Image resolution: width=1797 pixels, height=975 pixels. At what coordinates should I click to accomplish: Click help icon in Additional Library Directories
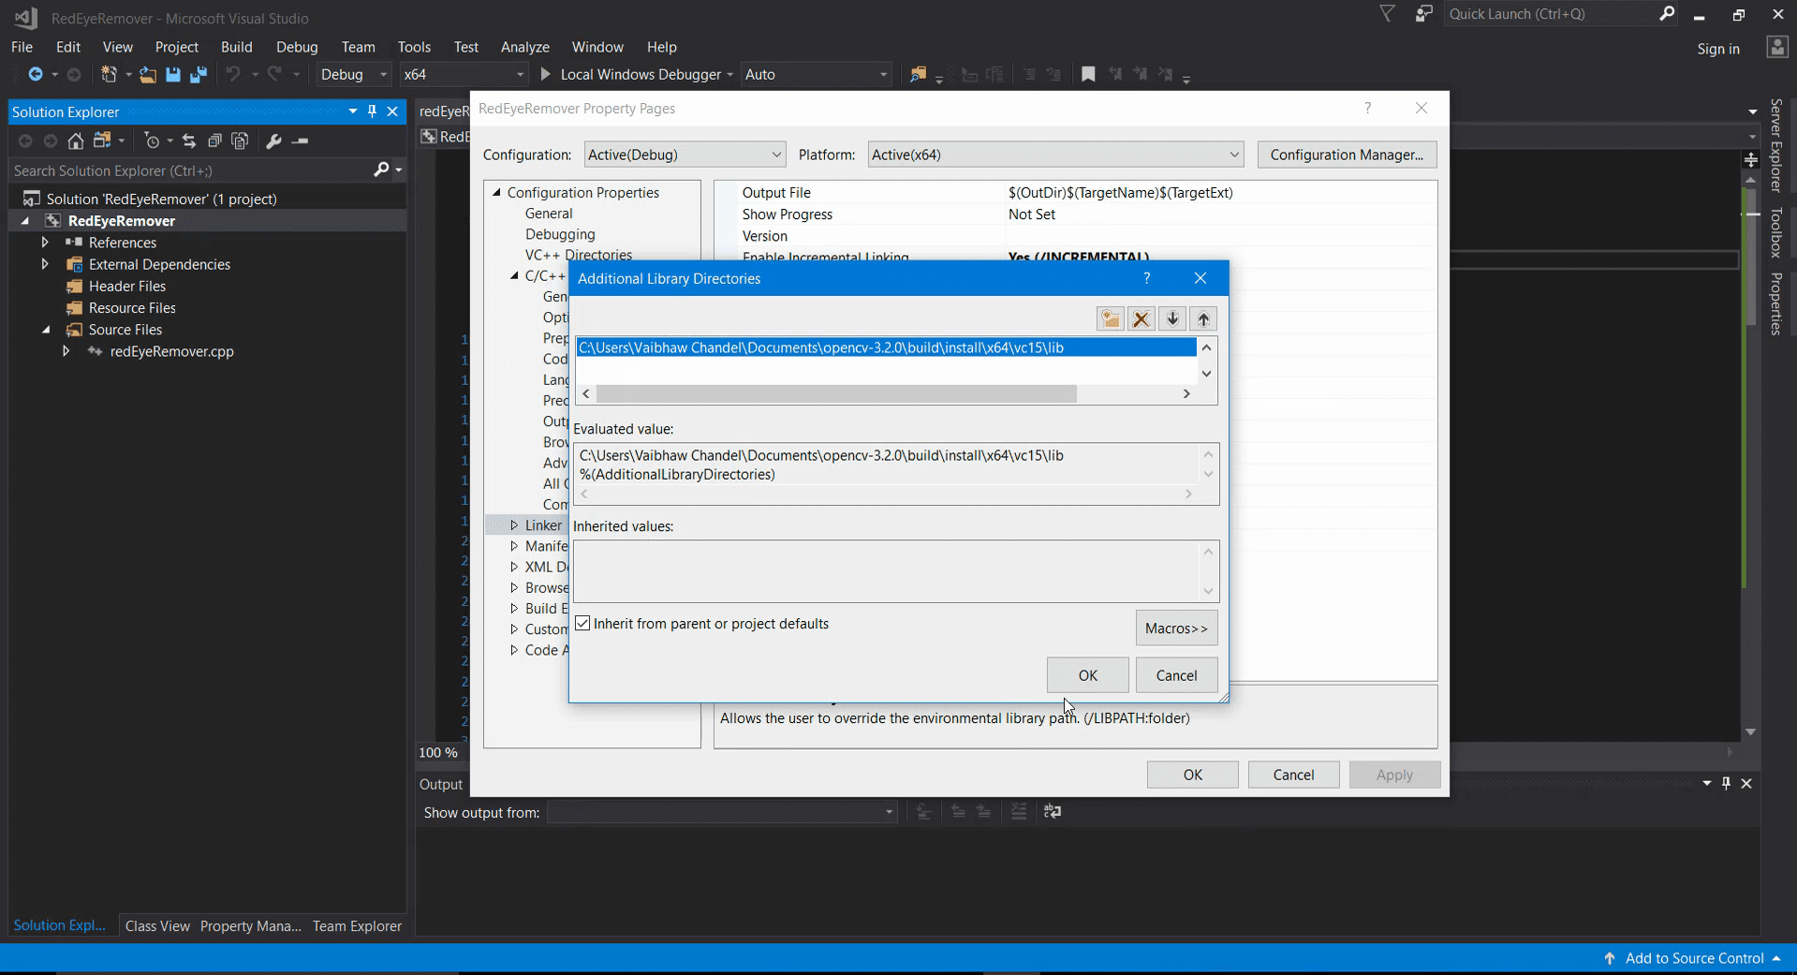point(1146,278)
